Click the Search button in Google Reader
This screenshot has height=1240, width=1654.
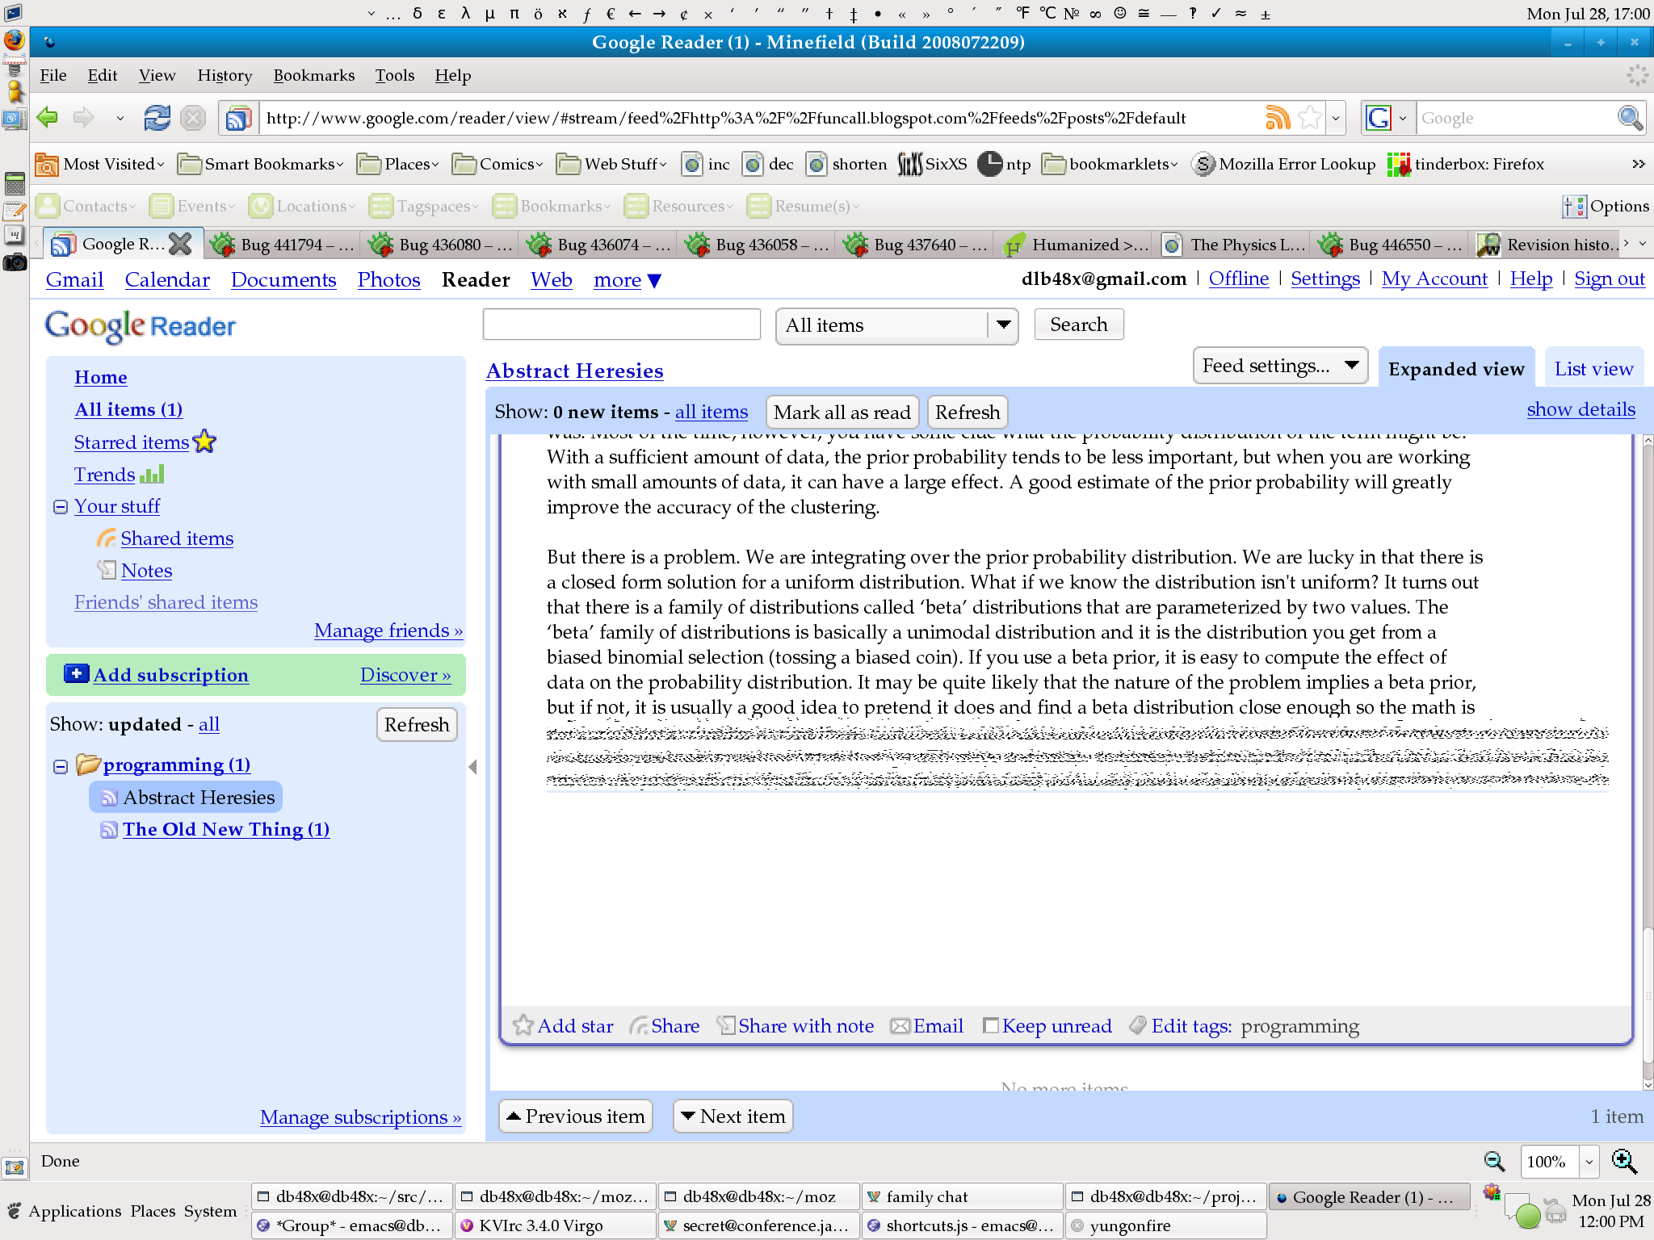coord(1078,325)
